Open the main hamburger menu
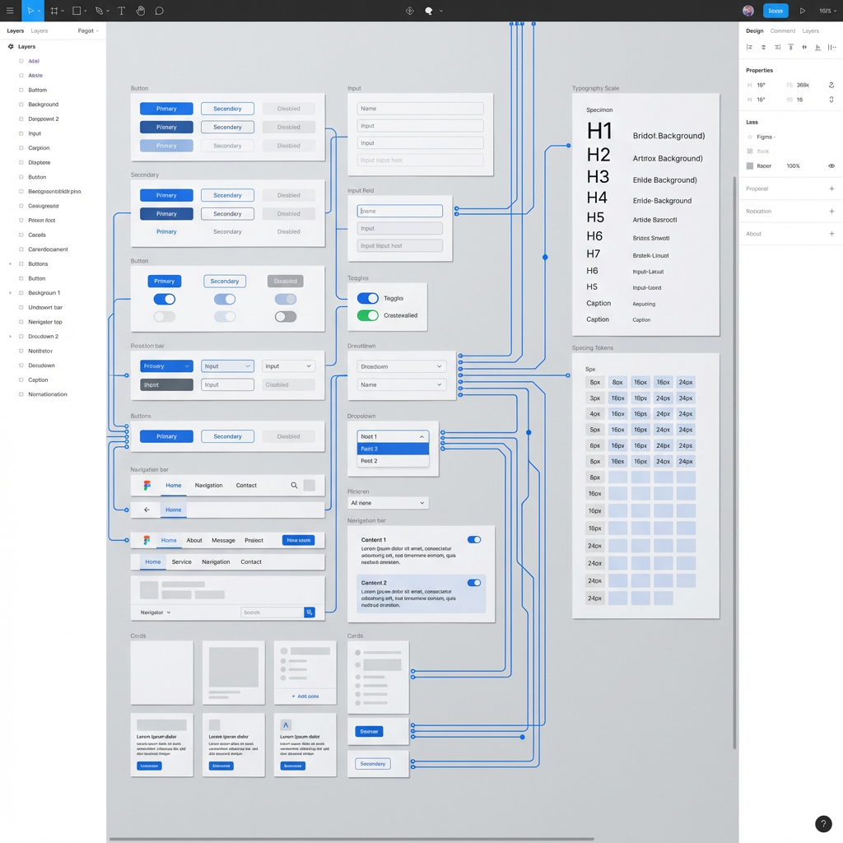The width and height of the screenshot is (843, 843). coord(9,10)
